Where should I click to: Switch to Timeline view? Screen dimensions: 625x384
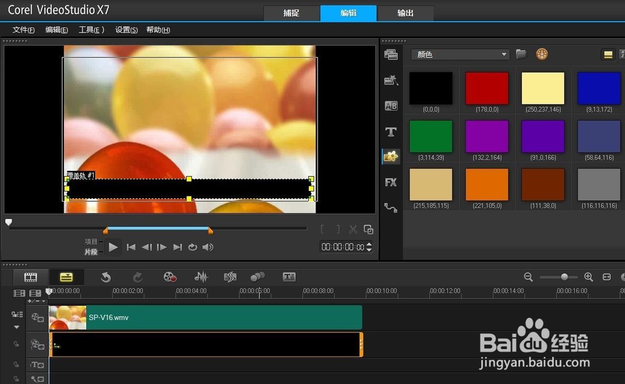pos(66,277)
